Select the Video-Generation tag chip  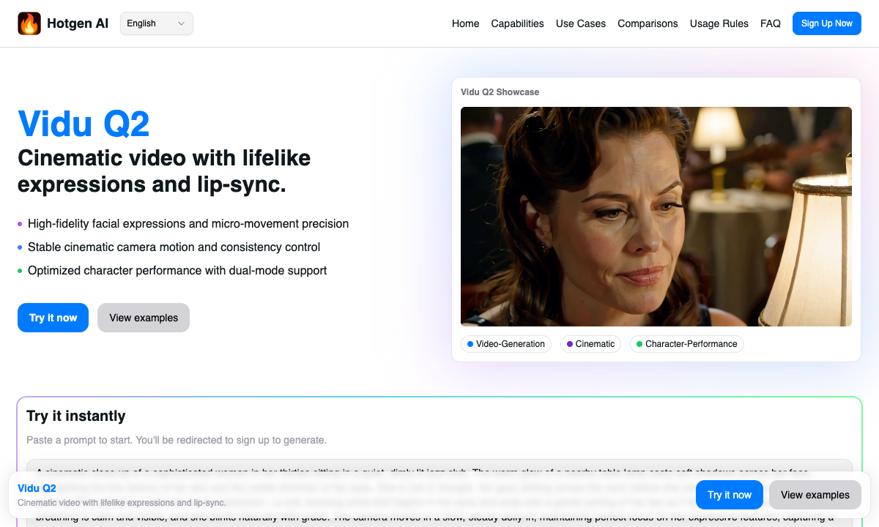(506, 344)
